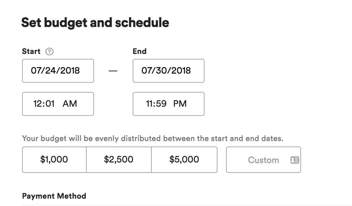Image resolution: width=352 pixels, height=206 pixels.
Task: Click the End field label
Action: tap(139, 51)
